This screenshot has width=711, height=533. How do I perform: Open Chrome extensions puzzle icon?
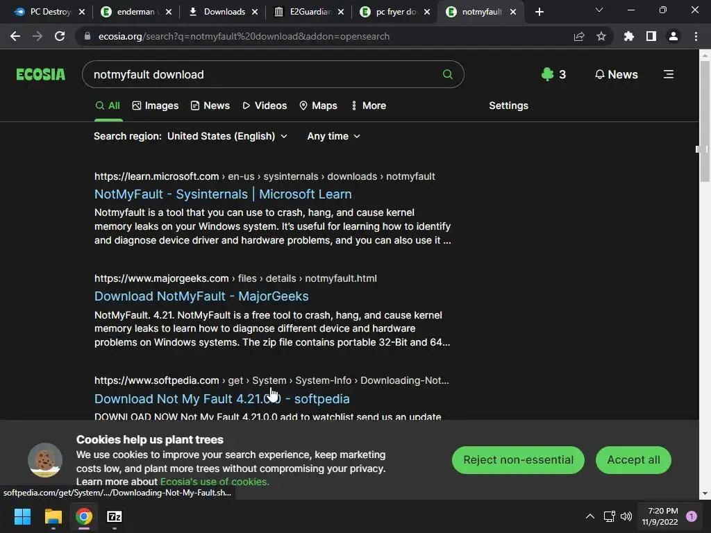pyautogui.click(x=628, y=36)
